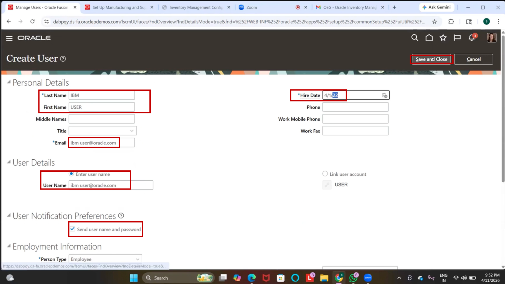The width and height of the screenshot is (505, 284).
Task: Click the First Name field
Action: (x=102, y=107)
